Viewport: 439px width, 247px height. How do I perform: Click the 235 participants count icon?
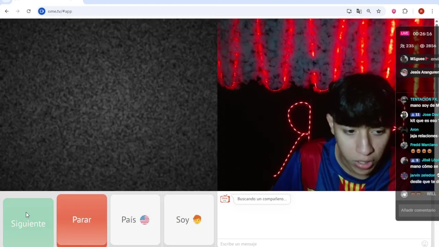click(x=402, y=46)
